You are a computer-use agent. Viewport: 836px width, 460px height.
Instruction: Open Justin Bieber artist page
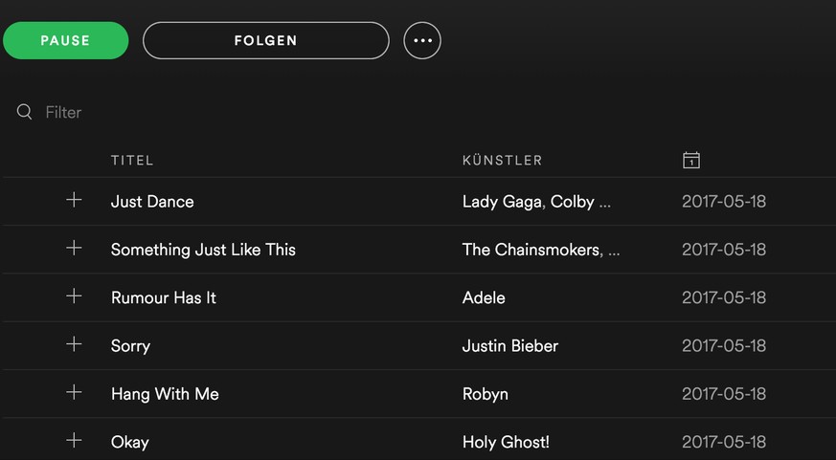pos(509,345)
